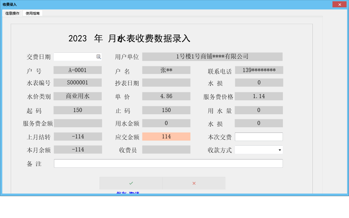Click the 抄表日期 field
Viewport: 349px width, 218px height.
pos(166,83)
